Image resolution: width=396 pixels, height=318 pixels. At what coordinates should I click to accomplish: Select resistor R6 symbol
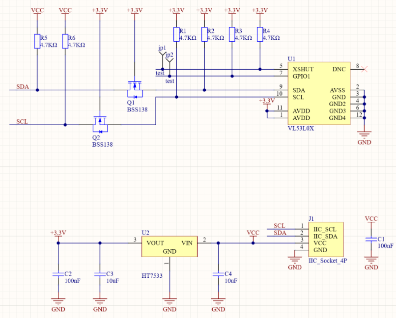click(x=65, y=41)
